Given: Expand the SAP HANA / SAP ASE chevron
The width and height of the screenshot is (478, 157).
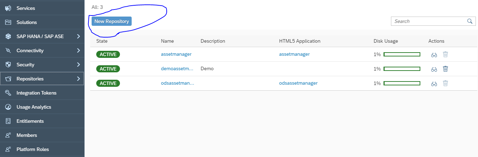Looking at the screenshot, I should point(79,36).
